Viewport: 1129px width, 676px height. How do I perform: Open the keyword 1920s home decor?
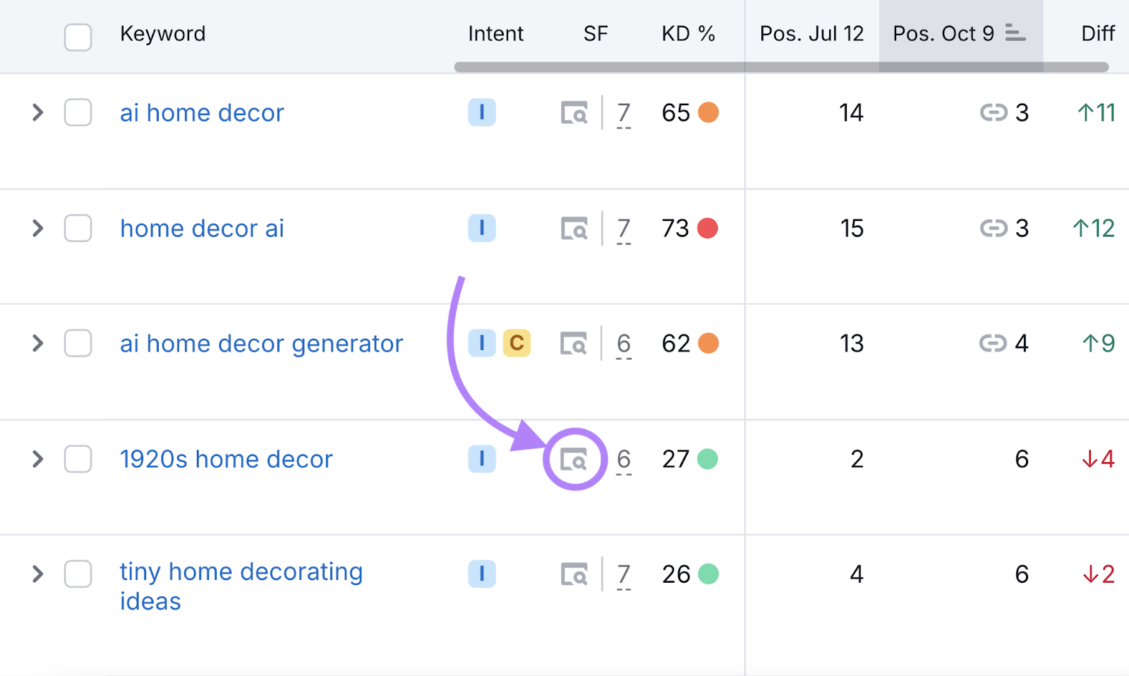(x=226, y=459)
